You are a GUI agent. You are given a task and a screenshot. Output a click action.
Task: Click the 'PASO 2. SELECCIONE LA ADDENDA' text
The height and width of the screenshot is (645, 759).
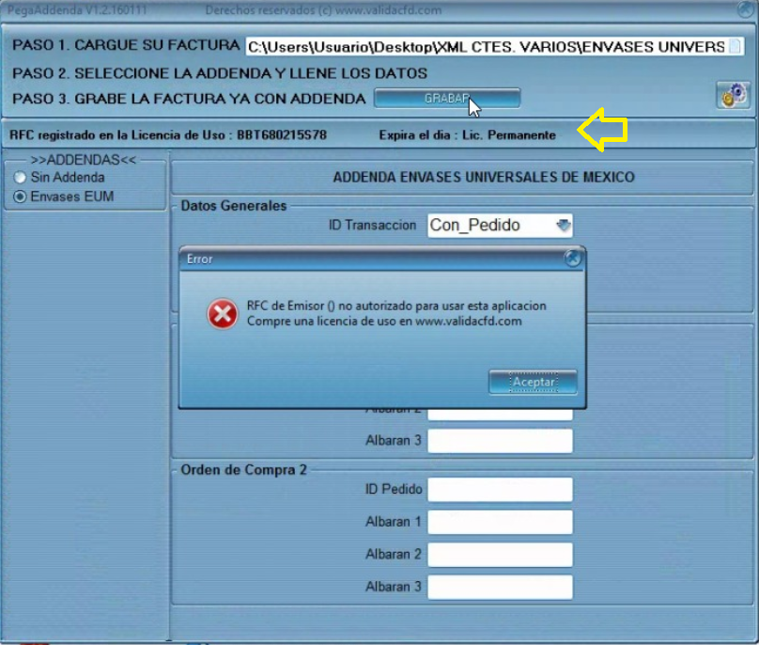pyautogui.click(x=219, y=73)
